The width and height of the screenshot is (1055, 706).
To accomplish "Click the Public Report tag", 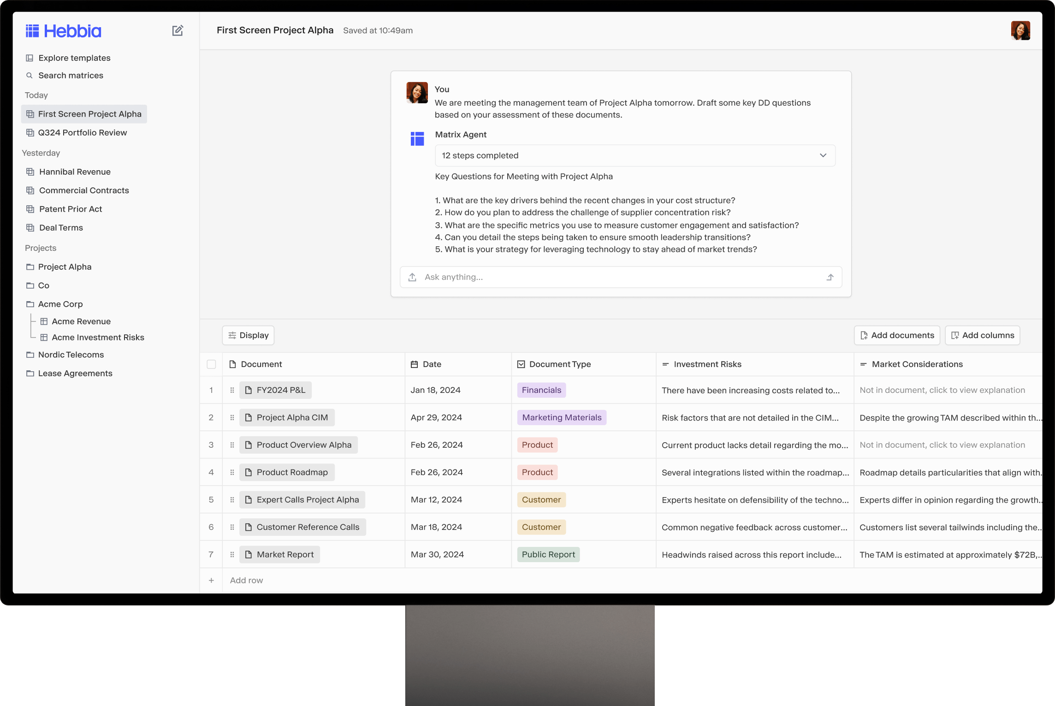I will 548,555.
